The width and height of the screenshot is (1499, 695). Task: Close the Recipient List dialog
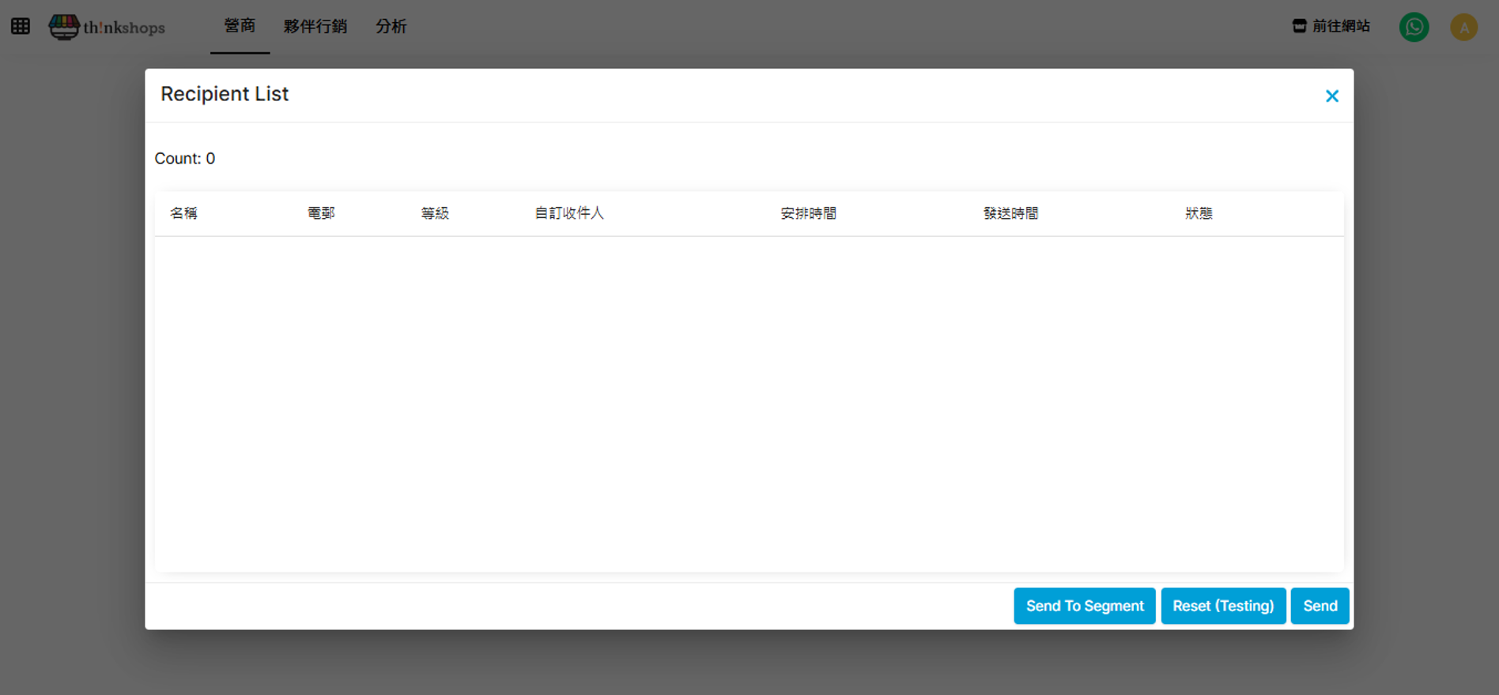(x=1331, y=96)
